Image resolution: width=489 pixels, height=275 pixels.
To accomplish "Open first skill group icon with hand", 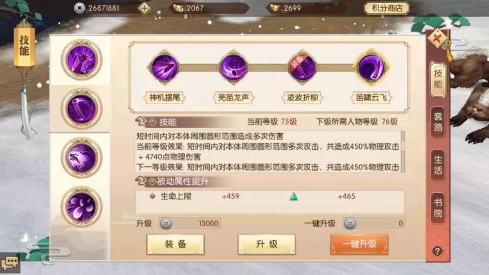I will click(x=81, y=59).
